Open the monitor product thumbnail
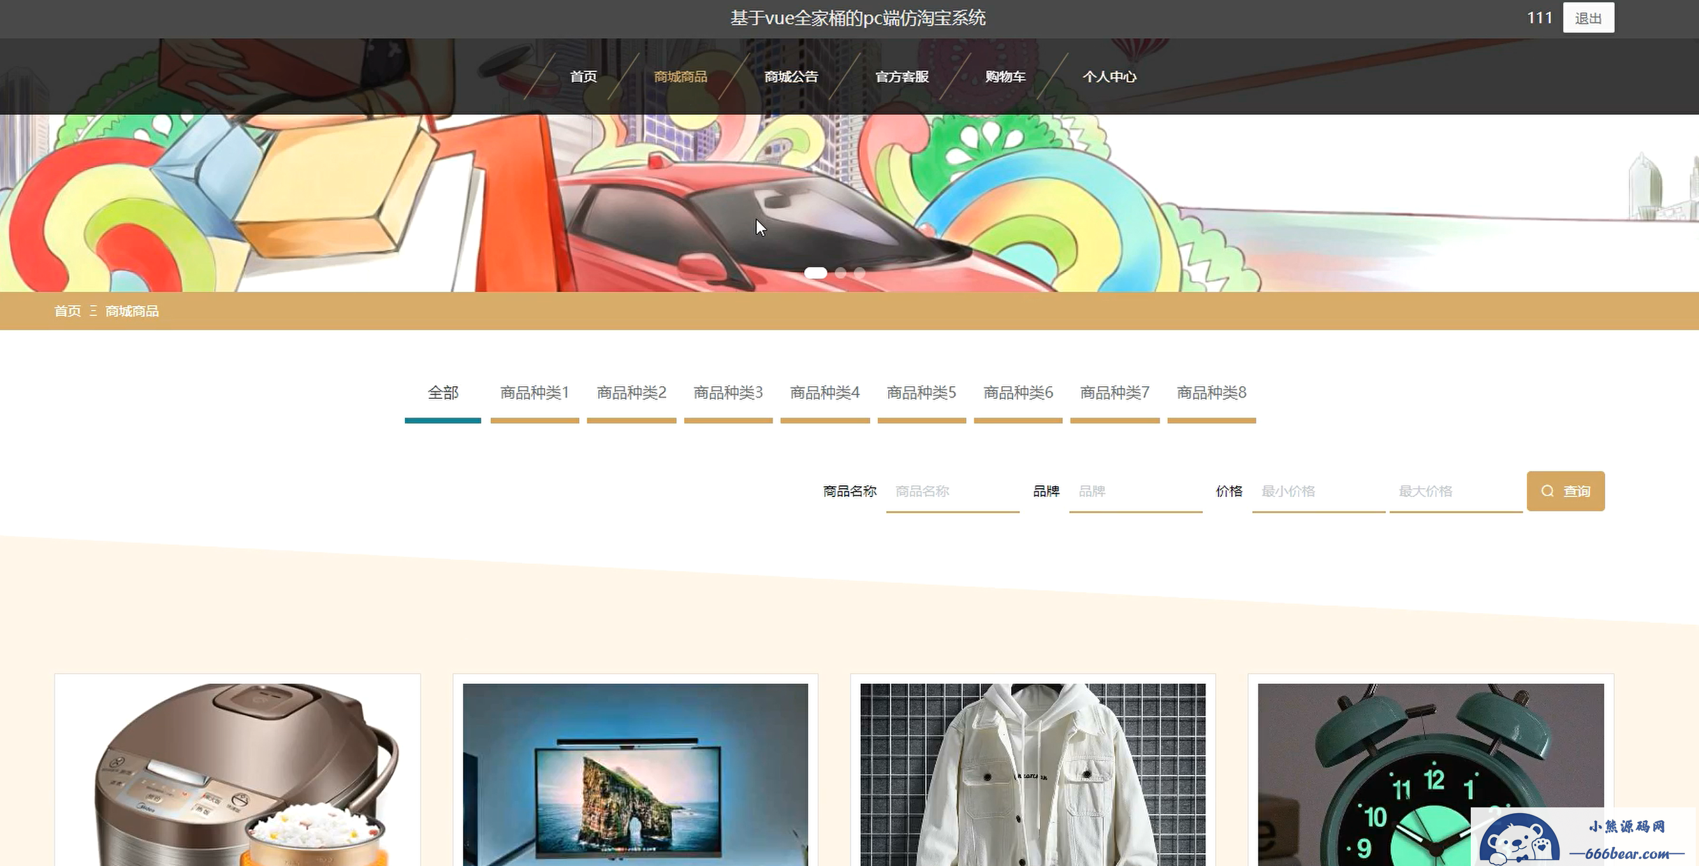1699x866 pixels. pyautogui.click(x=635, y=774)
